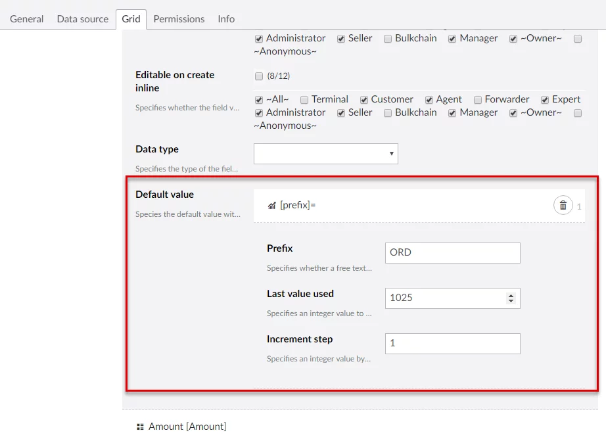The width and height of the screenshot is (606, 439).
Task: Click the list icon next to Amount [Amount]
Action: pos(140,427)
